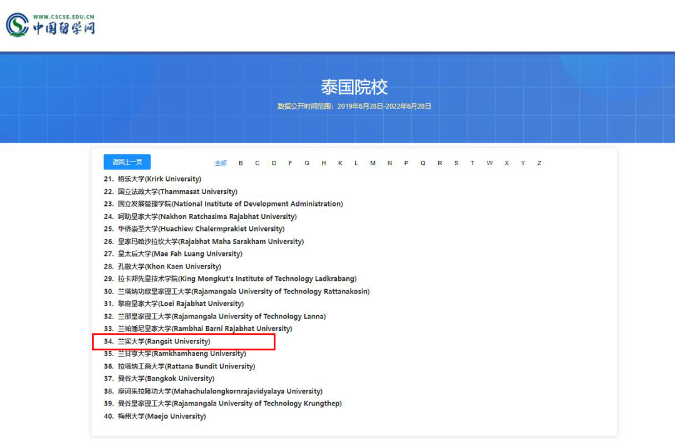
Task: Open Rajamangala University of Technology Lanna
Action: point(215,317)
